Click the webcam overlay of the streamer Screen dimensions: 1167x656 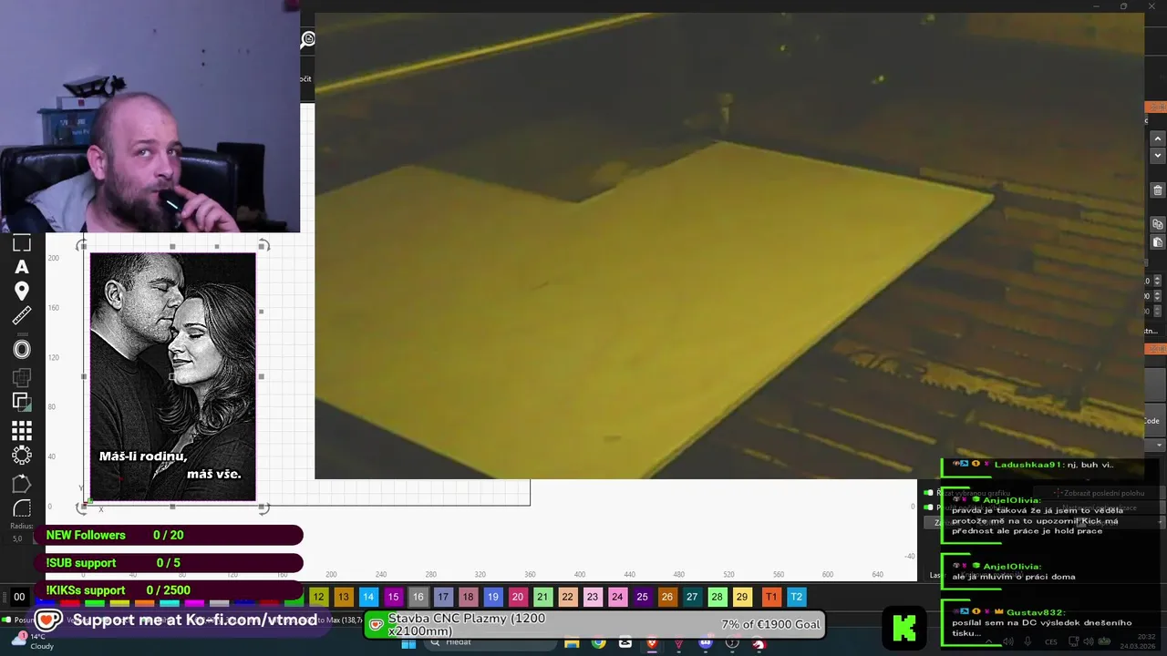point(150,117)
